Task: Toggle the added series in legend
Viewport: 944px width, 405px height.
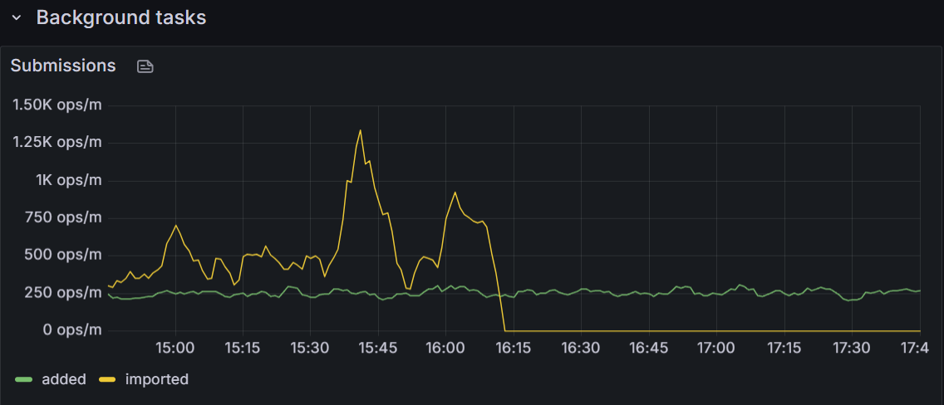Action: pos(64,379)
